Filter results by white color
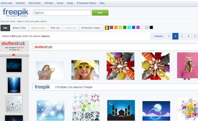 pyautogui.click(x=142, y=27)
